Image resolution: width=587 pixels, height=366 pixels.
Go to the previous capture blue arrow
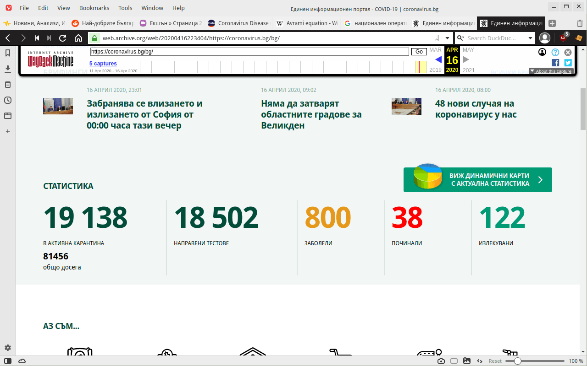(438, 59)
